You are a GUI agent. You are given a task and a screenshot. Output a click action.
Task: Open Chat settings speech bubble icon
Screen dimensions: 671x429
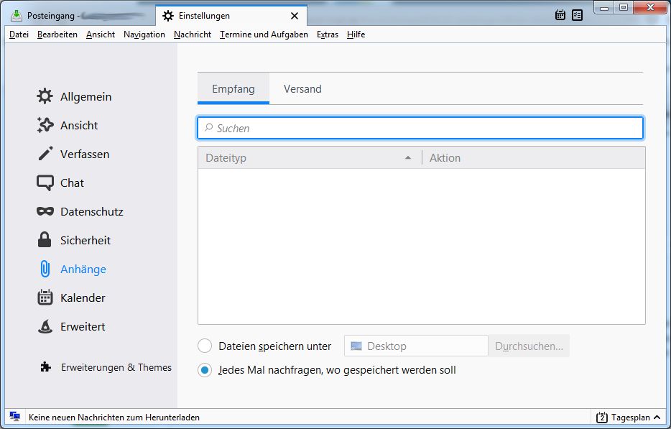(45, 183)
